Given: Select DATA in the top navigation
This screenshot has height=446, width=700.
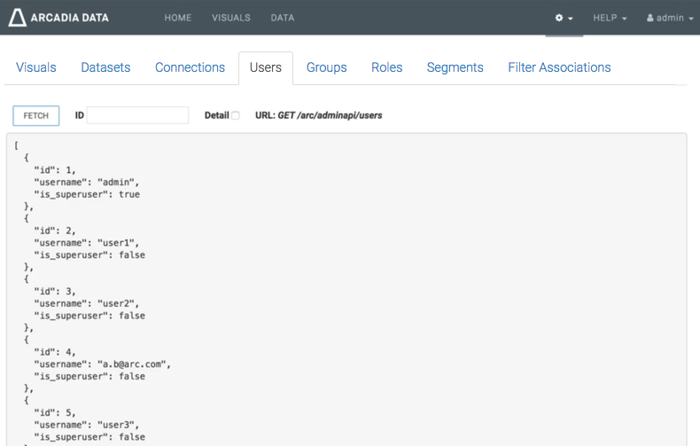Looking at the screenshot, I should 283,18.
